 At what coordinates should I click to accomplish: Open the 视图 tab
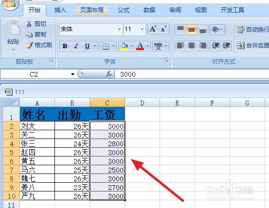pos(201,10)
